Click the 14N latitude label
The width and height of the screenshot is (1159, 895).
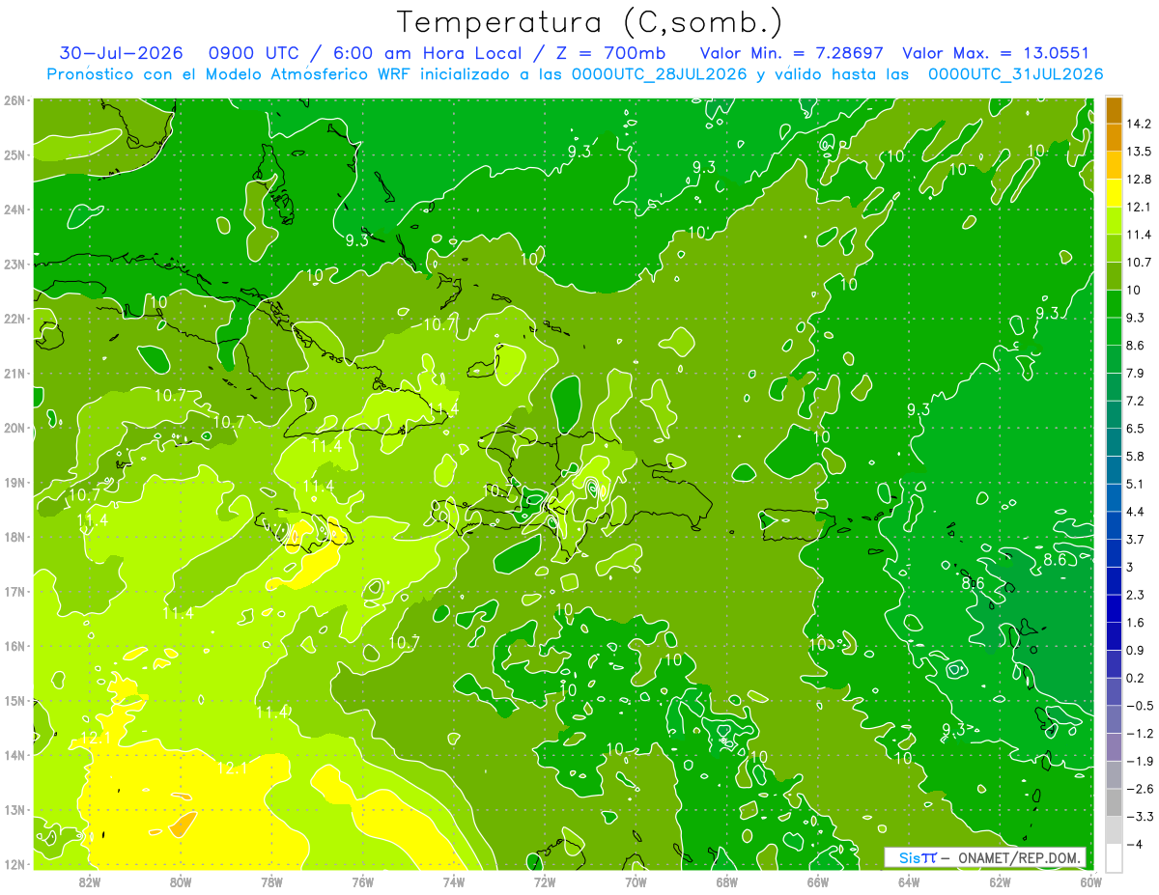coord(14,755)
